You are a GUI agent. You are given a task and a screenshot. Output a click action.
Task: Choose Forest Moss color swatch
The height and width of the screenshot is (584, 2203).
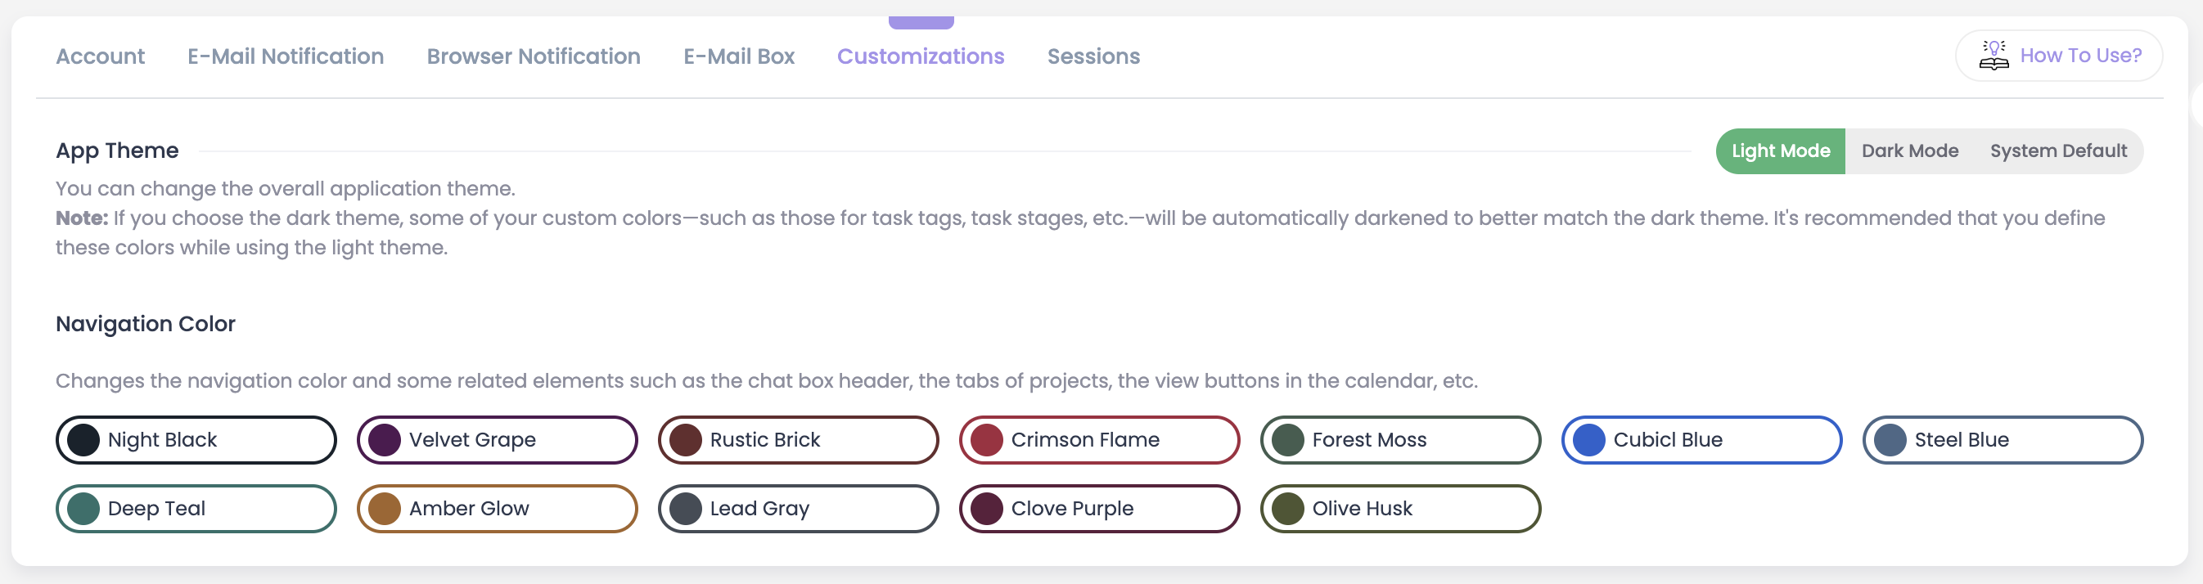point(1400,439)
